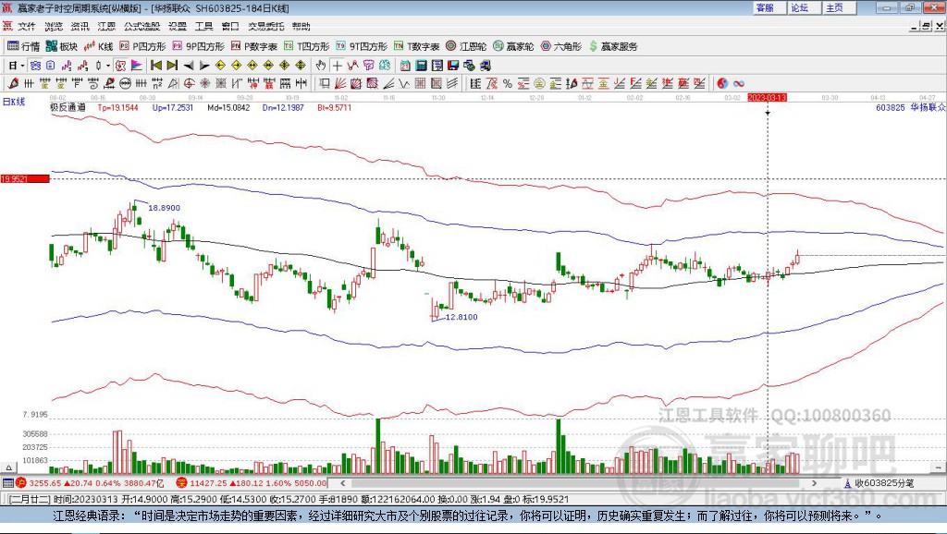Screen dimensions: 947x534
Task: Click the grid icon in status bar
Action: point(7,482)
